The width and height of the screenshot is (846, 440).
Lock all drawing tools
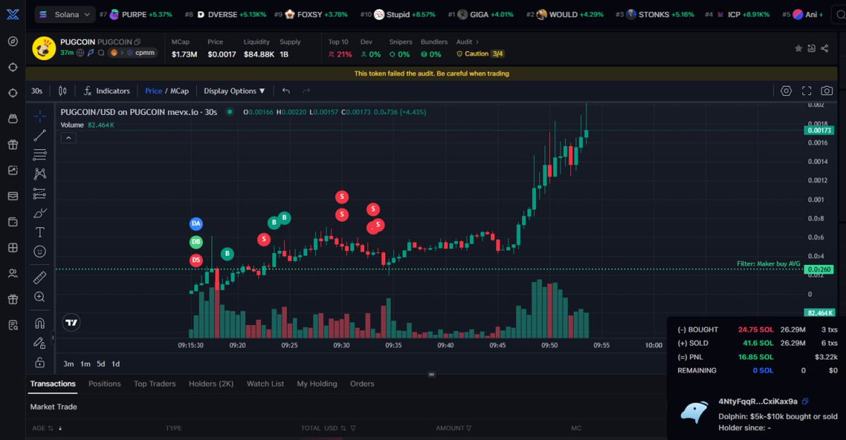click(40, 362)
